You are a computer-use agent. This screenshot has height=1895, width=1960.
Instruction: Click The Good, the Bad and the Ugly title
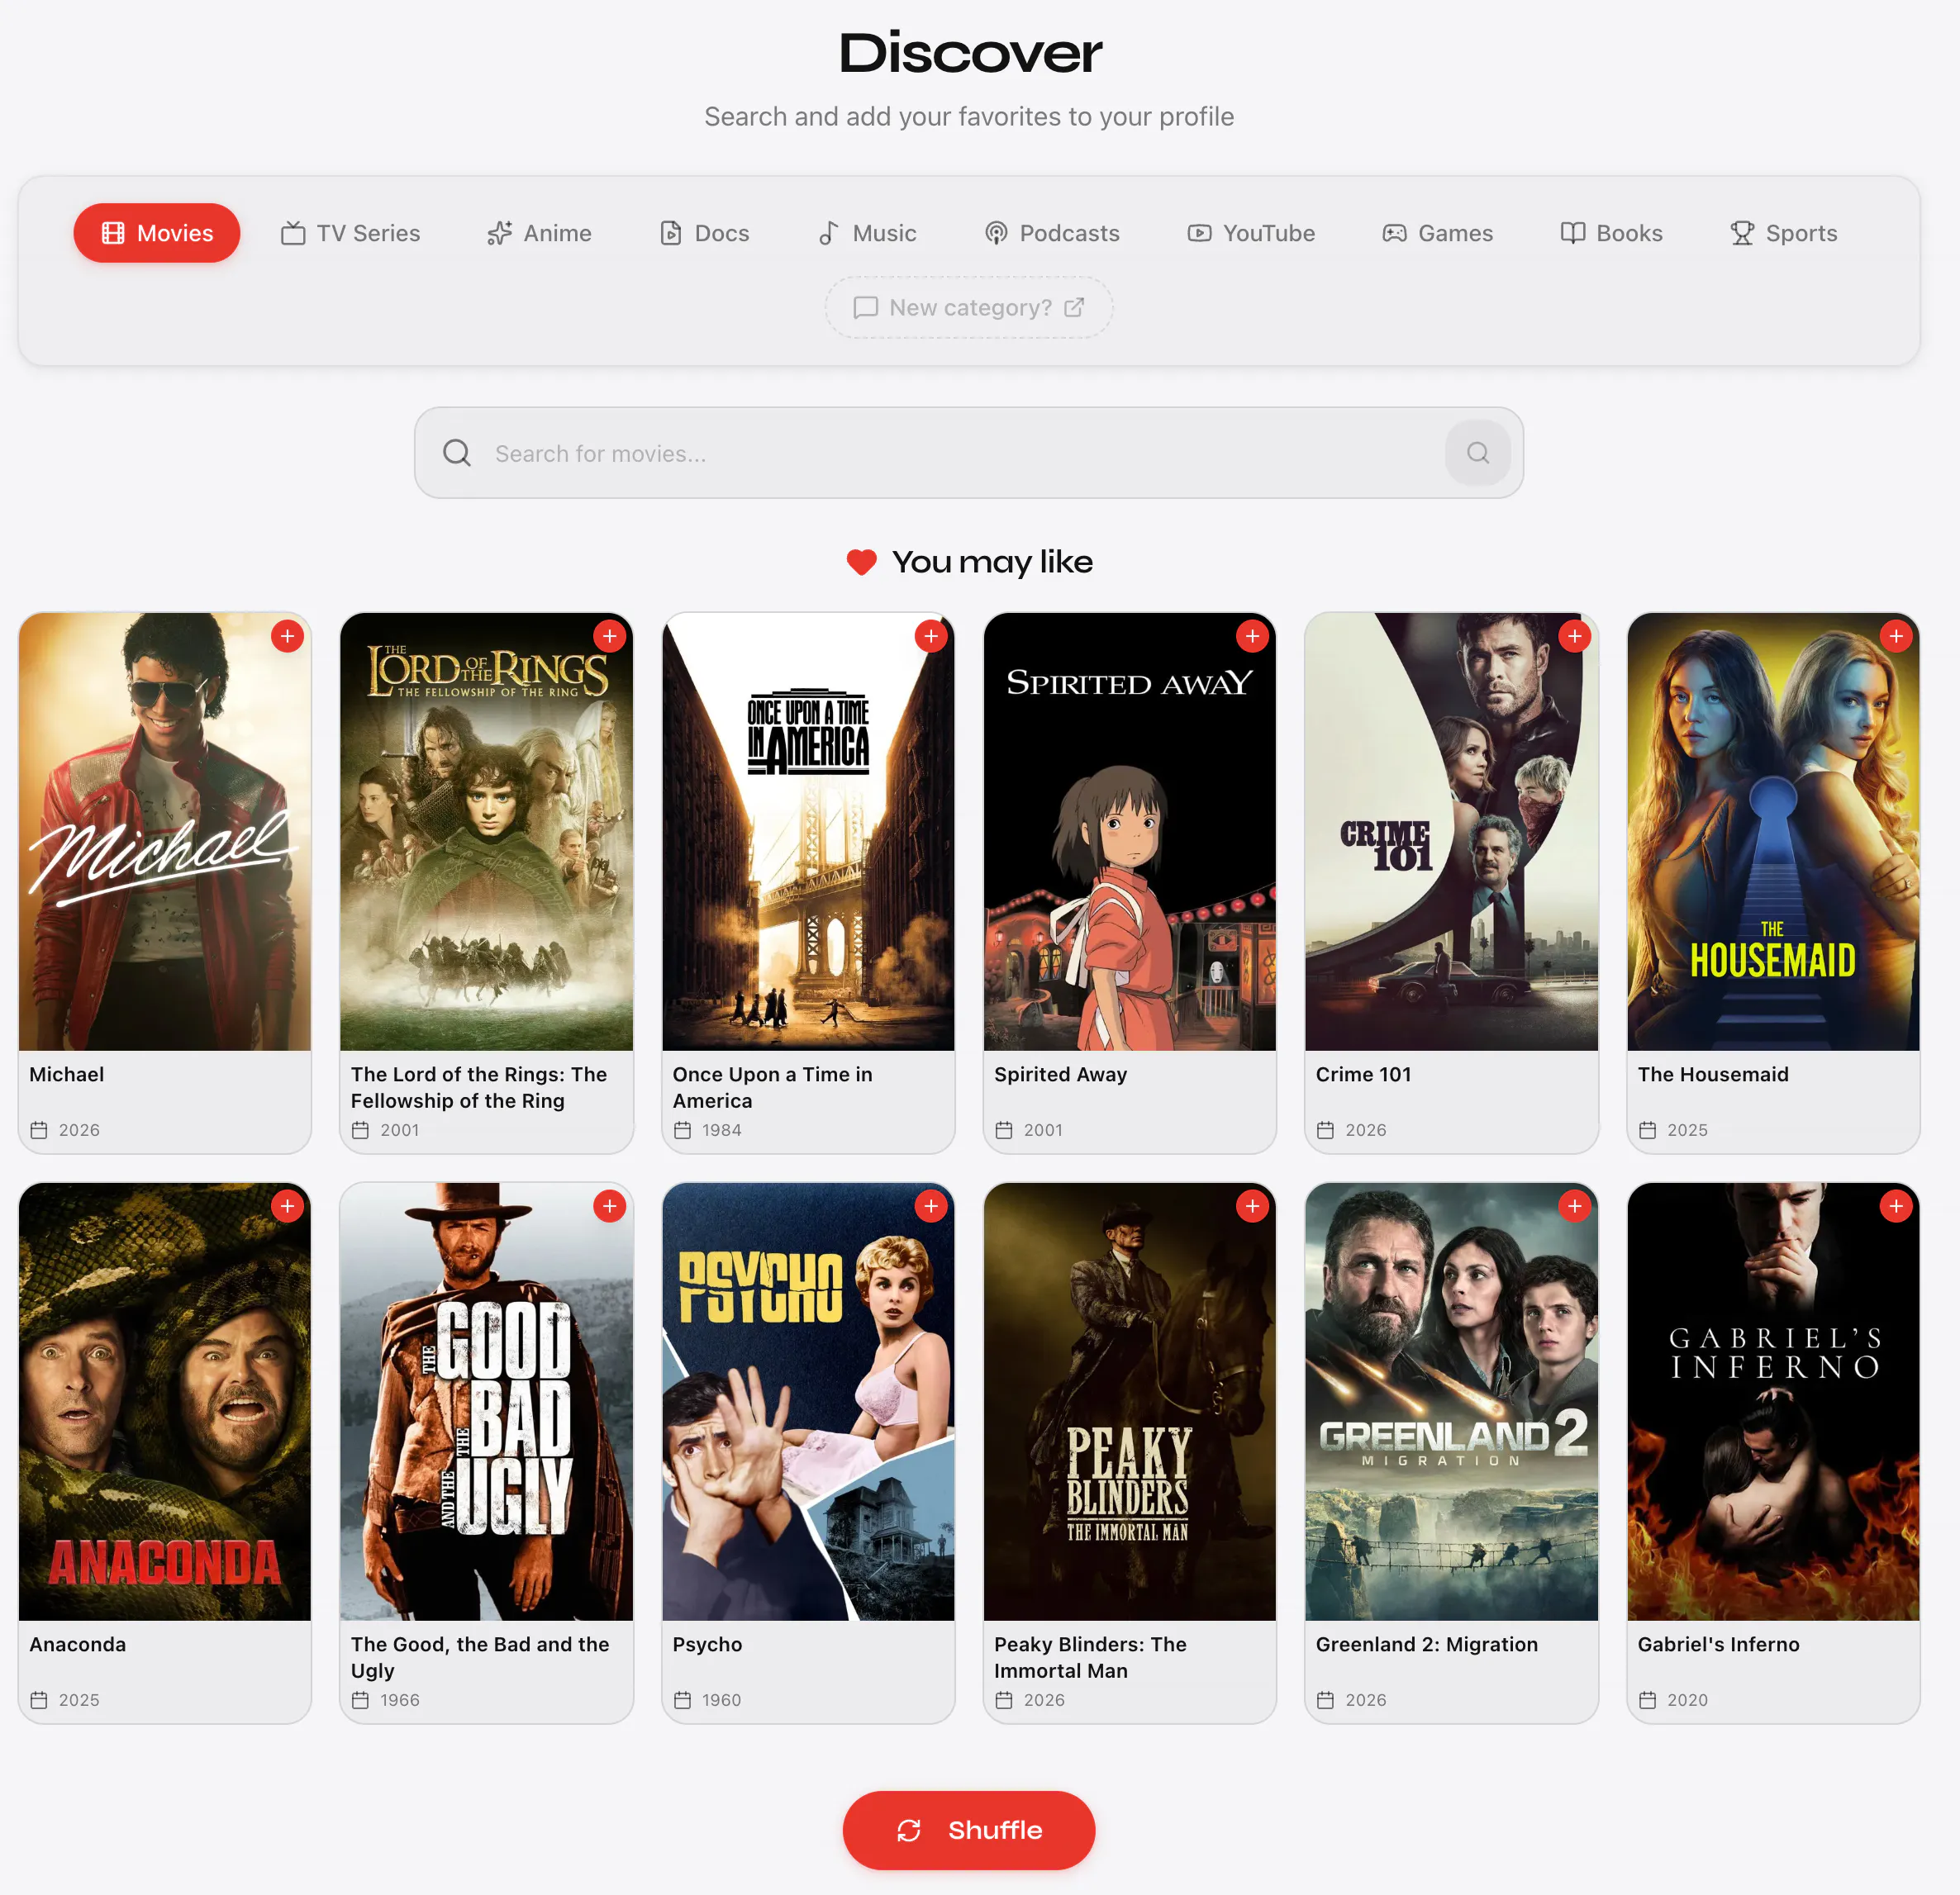[480, 1657]
